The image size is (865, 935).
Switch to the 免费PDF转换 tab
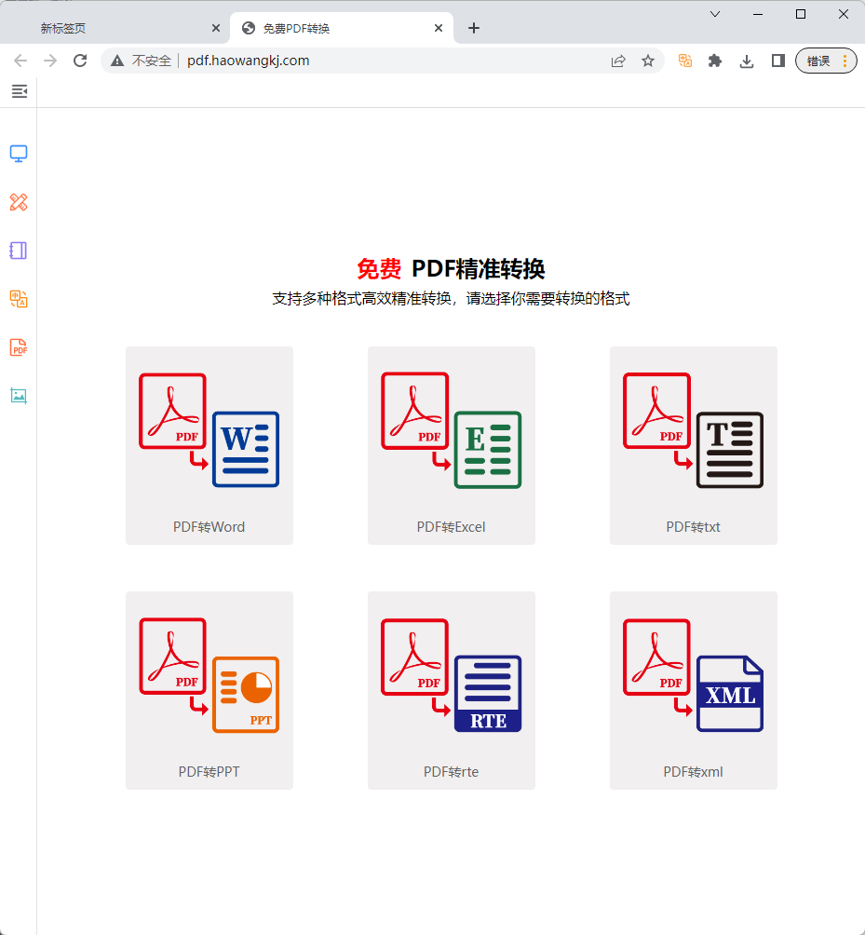tap(341, 28)
